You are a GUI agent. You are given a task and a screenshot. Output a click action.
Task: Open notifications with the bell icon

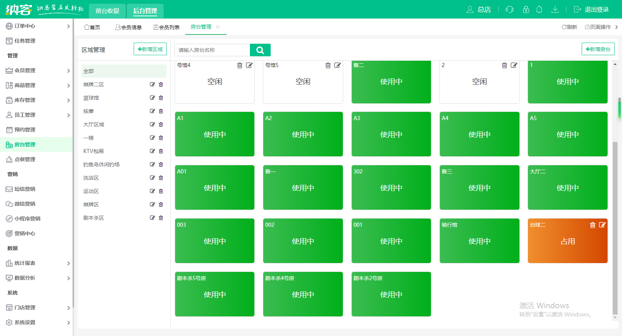539,10
